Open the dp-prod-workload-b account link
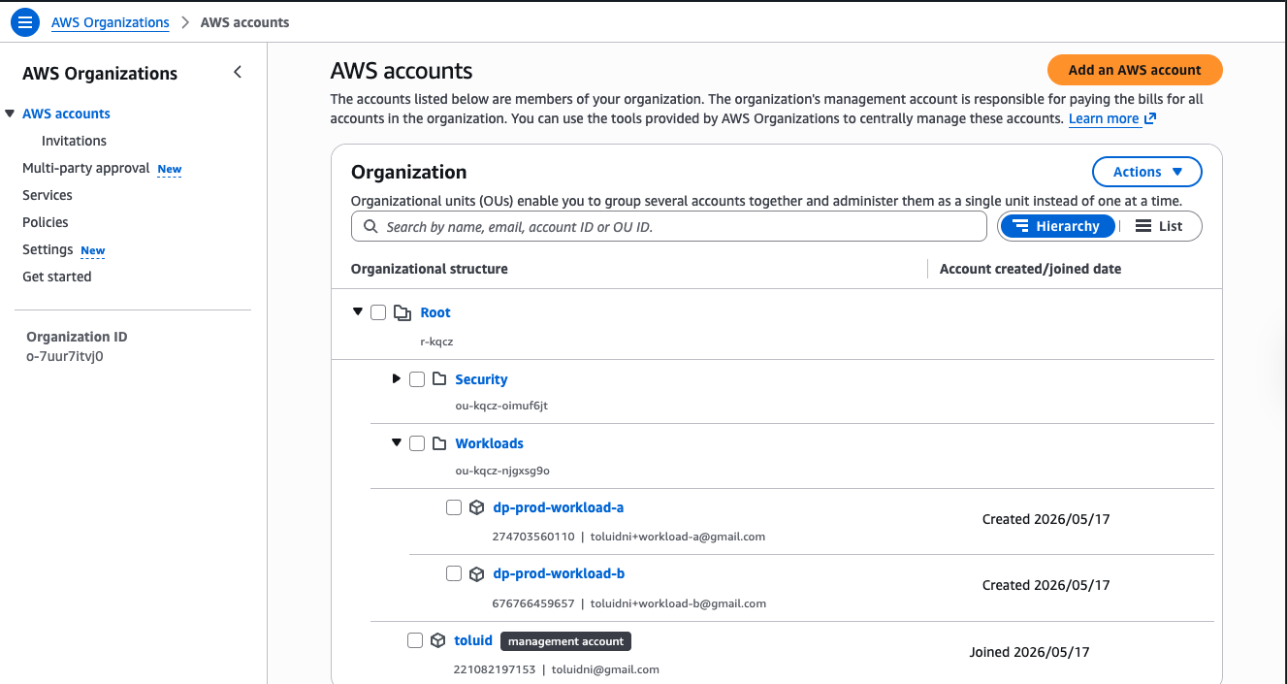Image resolution: width=1287 pixels, height=684 pixels. point(559,573)
